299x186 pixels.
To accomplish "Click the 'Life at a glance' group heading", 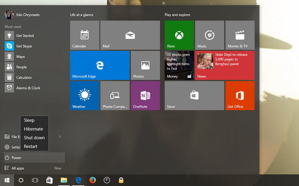I will 82,15.
